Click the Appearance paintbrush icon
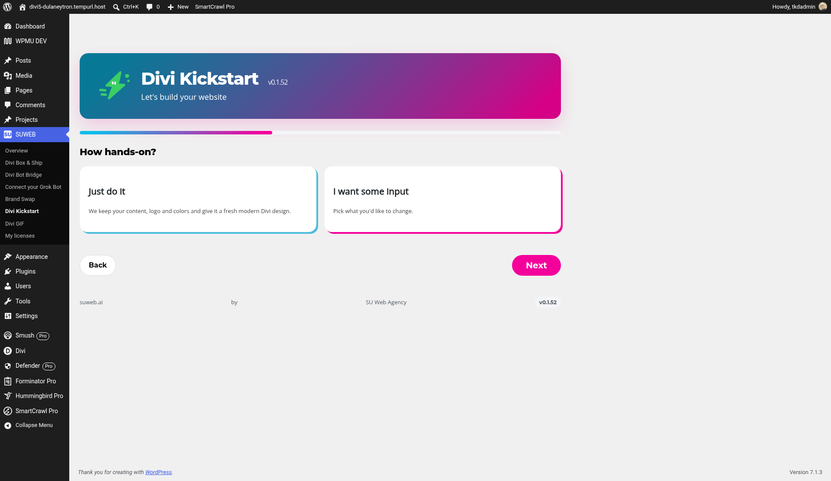831x481 pixels. 8,257
